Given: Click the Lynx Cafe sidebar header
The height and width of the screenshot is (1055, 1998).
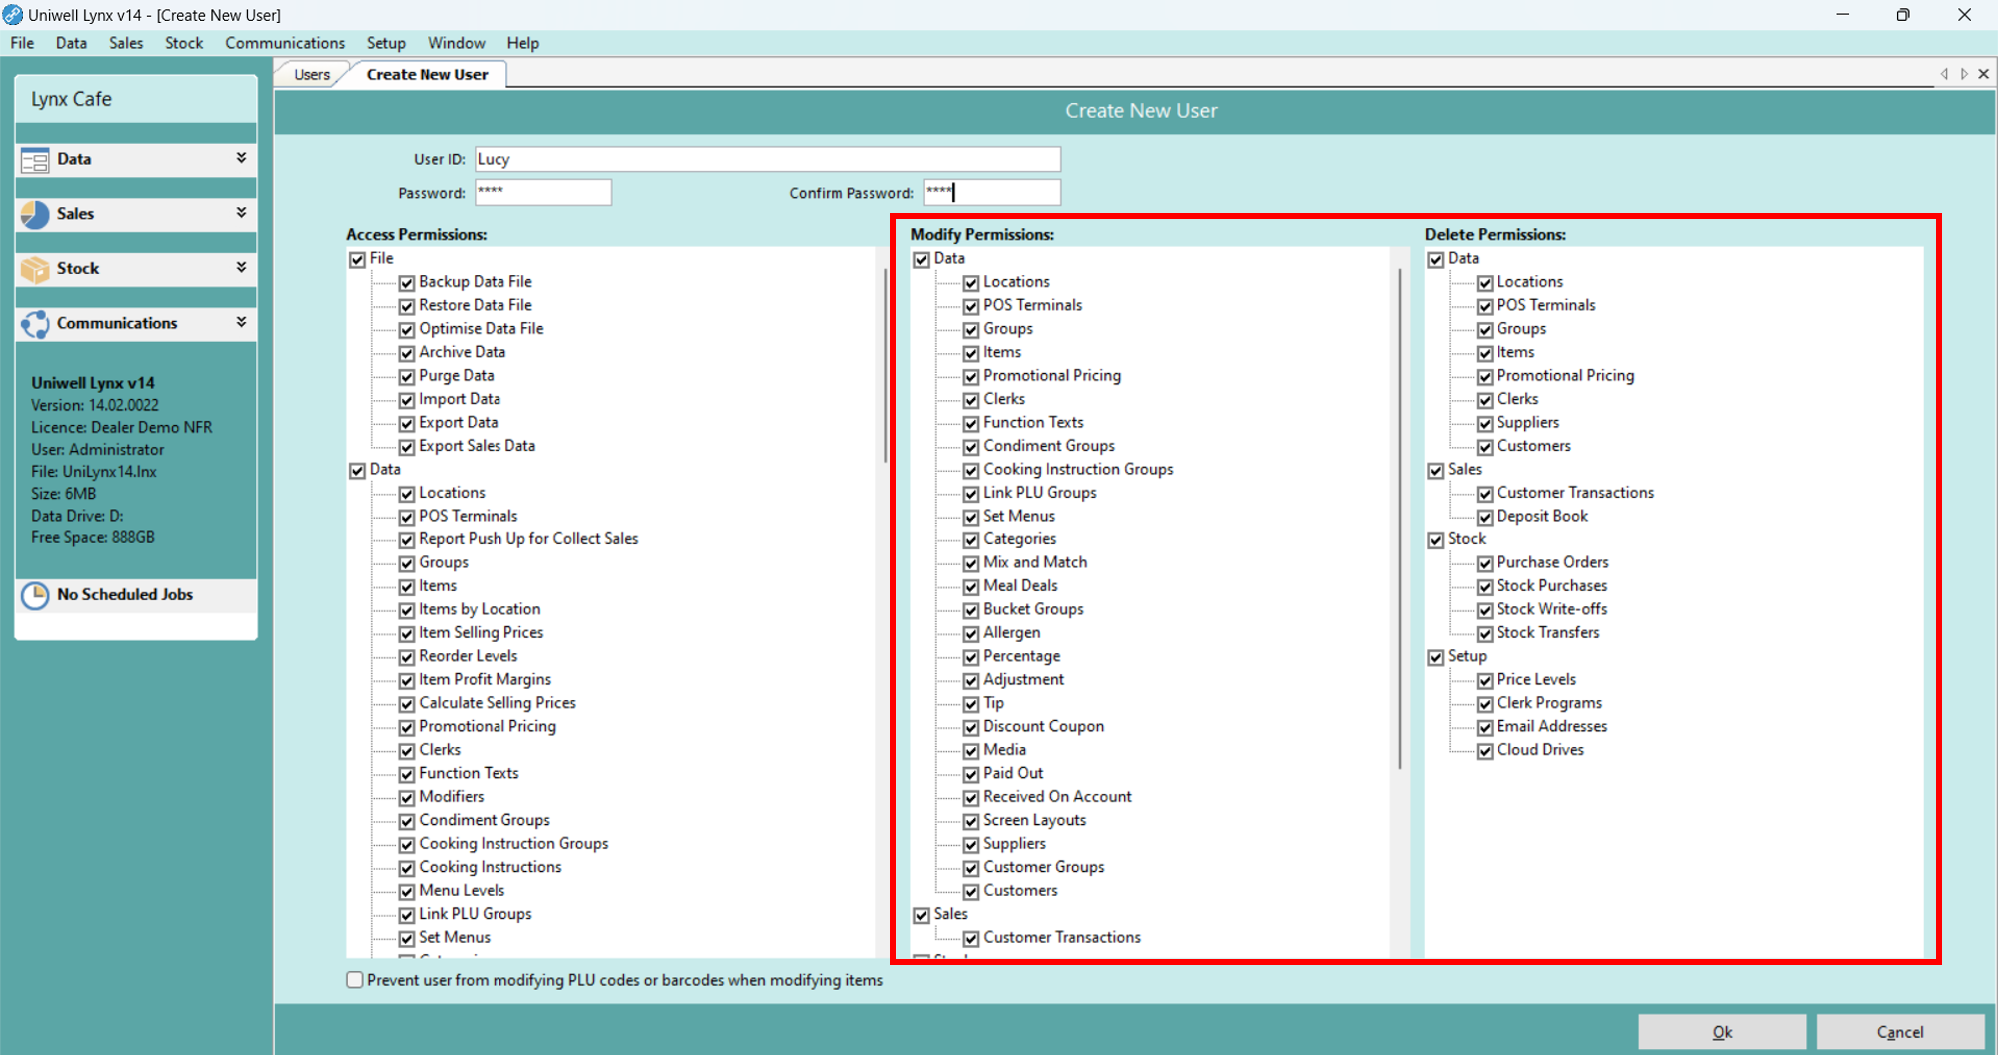Looking at the screenshot, I should pos(136,99).
